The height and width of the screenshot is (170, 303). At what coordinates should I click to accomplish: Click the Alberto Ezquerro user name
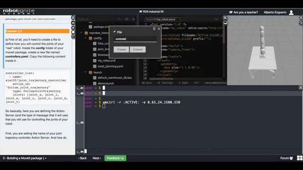[x=275, y=12]
